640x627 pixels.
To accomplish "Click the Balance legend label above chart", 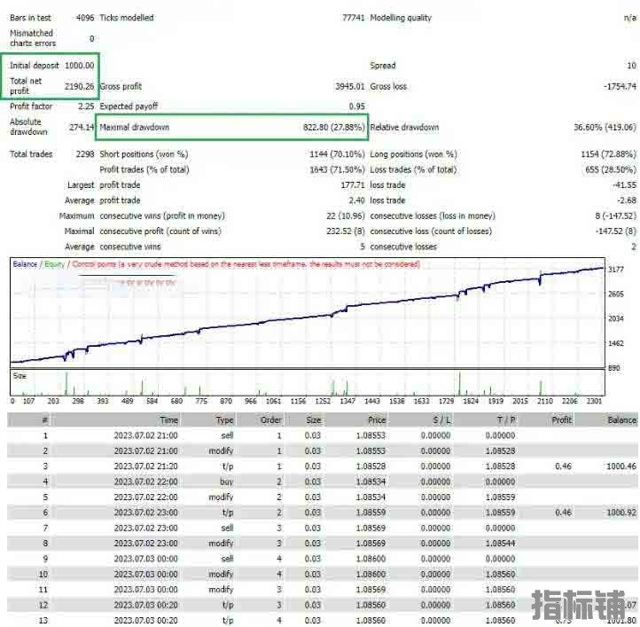I will 25,264.
